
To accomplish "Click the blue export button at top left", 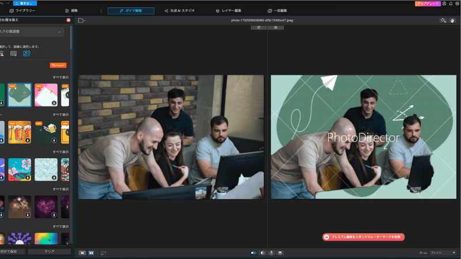I will pyautogui.click(x=25, y=3).
